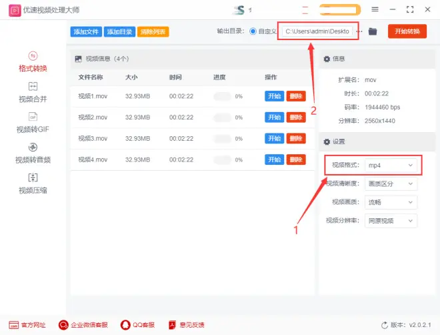Click the yellow button in title bar
440x335 pixels.
click(x=340, y=10)
